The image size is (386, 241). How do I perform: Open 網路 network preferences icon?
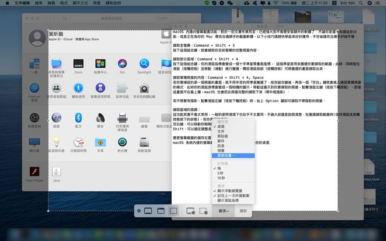pyautogui.click(x=57, y=118)
